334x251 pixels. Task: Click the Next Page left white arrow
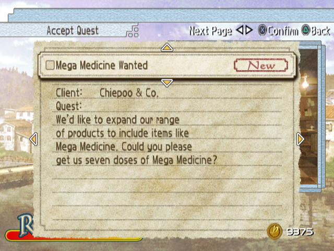[x=240, y=30]
